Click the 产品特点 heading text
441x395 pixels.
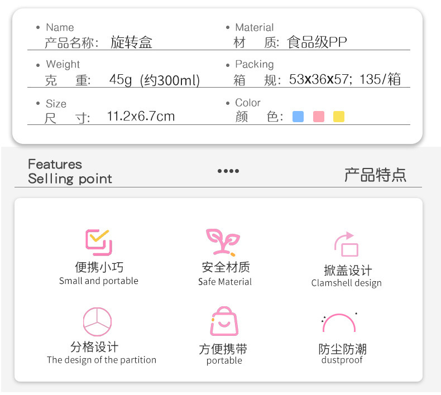pos(375,175)
